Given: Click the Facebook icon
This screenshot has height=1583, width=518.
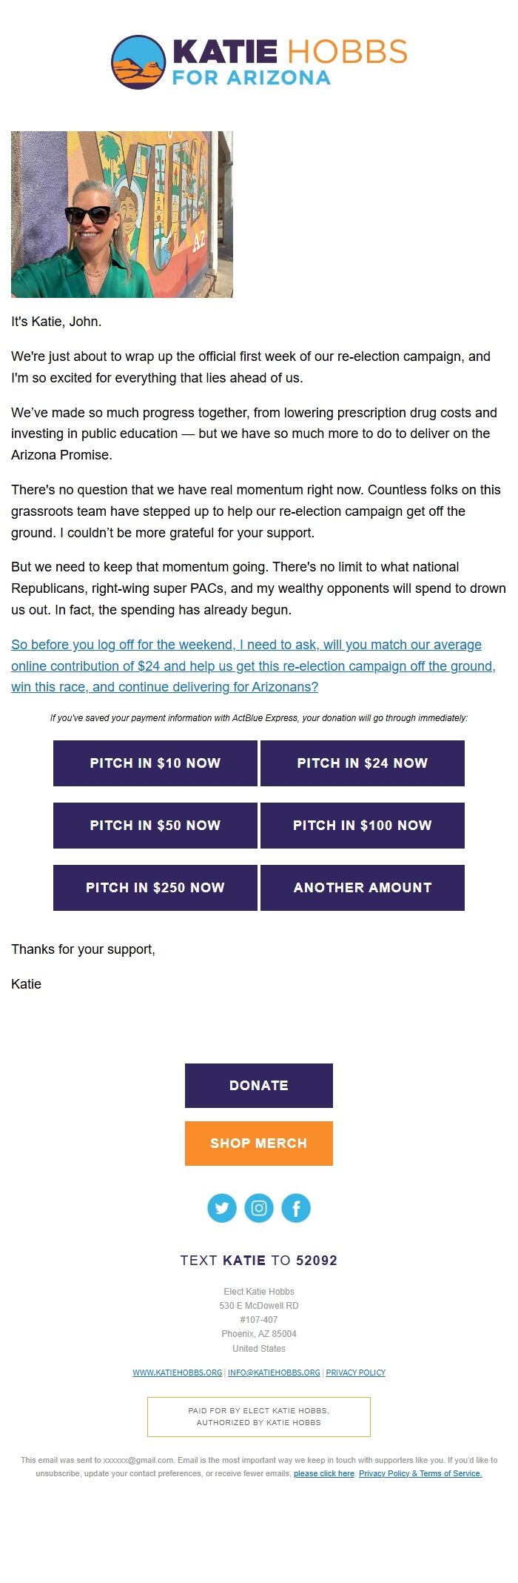Looking at the screenshot, I should click(296, 1208).
